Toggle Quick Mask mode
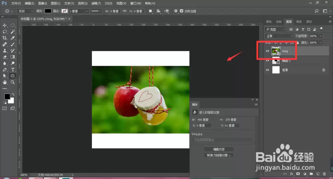 (4, 109)
